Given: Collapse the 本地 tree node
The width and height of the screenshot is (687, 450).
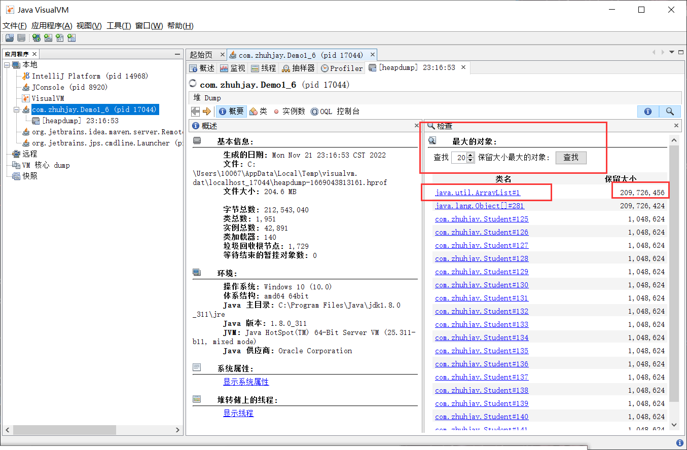Looking at the screenshot, I should [7, 65].
